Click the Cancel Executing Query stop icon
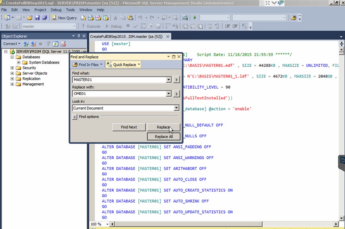 point(128,26)
